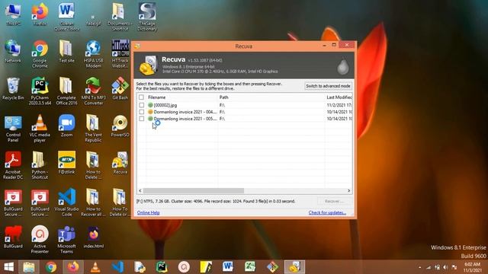Switch to Word in taskbar
The width and height of the screenshot is (488, 274).
[x=228, y=267]
